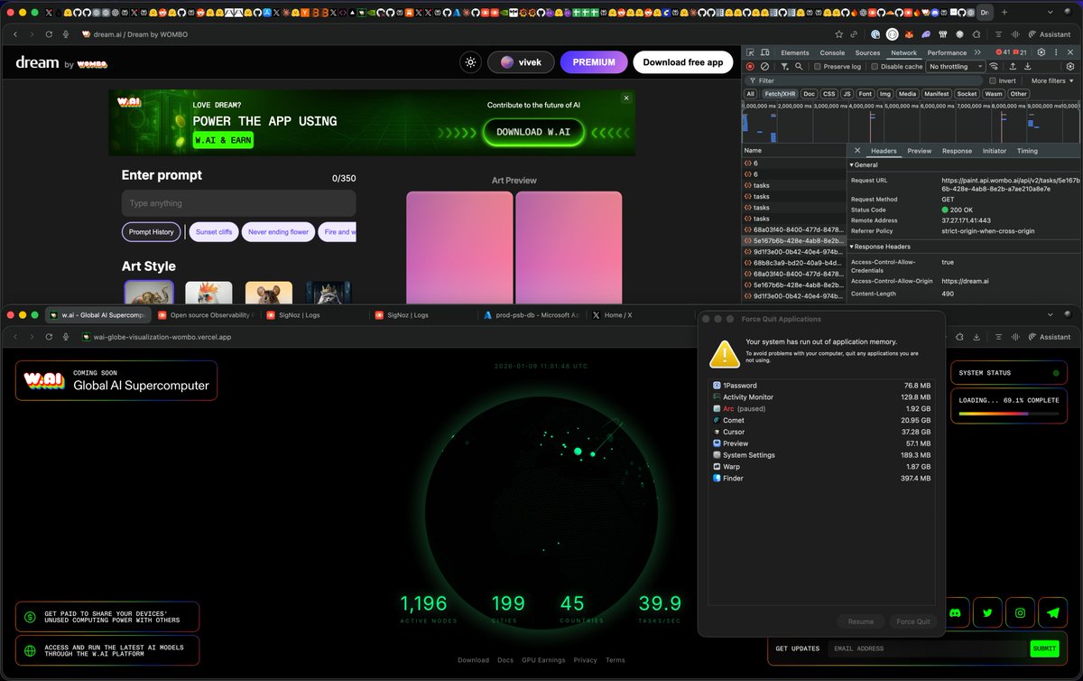Click the export HAR download icon

pyautogui.click(x=1027, y=67)
